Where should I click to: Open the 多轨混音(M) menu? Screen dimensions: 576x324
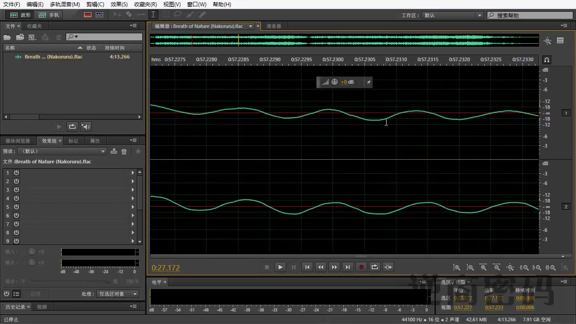pos(65,4)
